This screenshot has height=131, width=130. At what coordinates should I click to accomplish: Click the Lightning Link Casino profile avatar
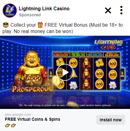click(x=10, y=11)
